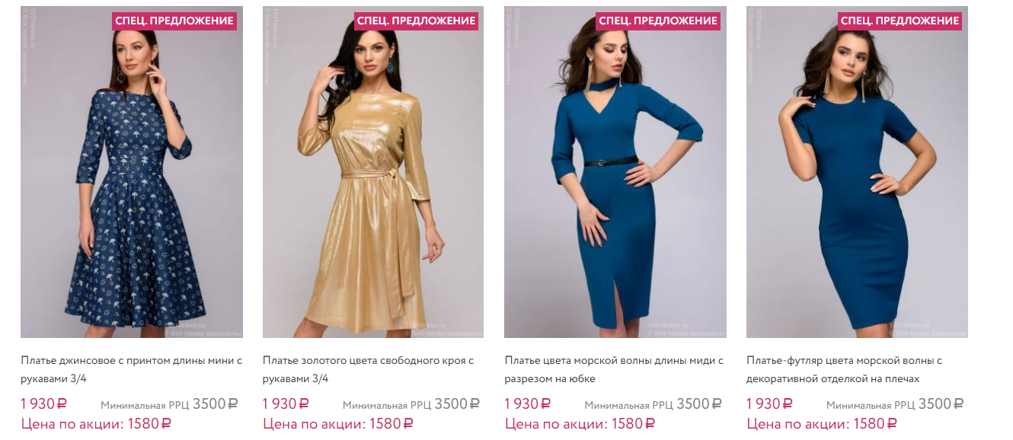Click the promo price 1580 under sheath dress

(x=822, y=423)
